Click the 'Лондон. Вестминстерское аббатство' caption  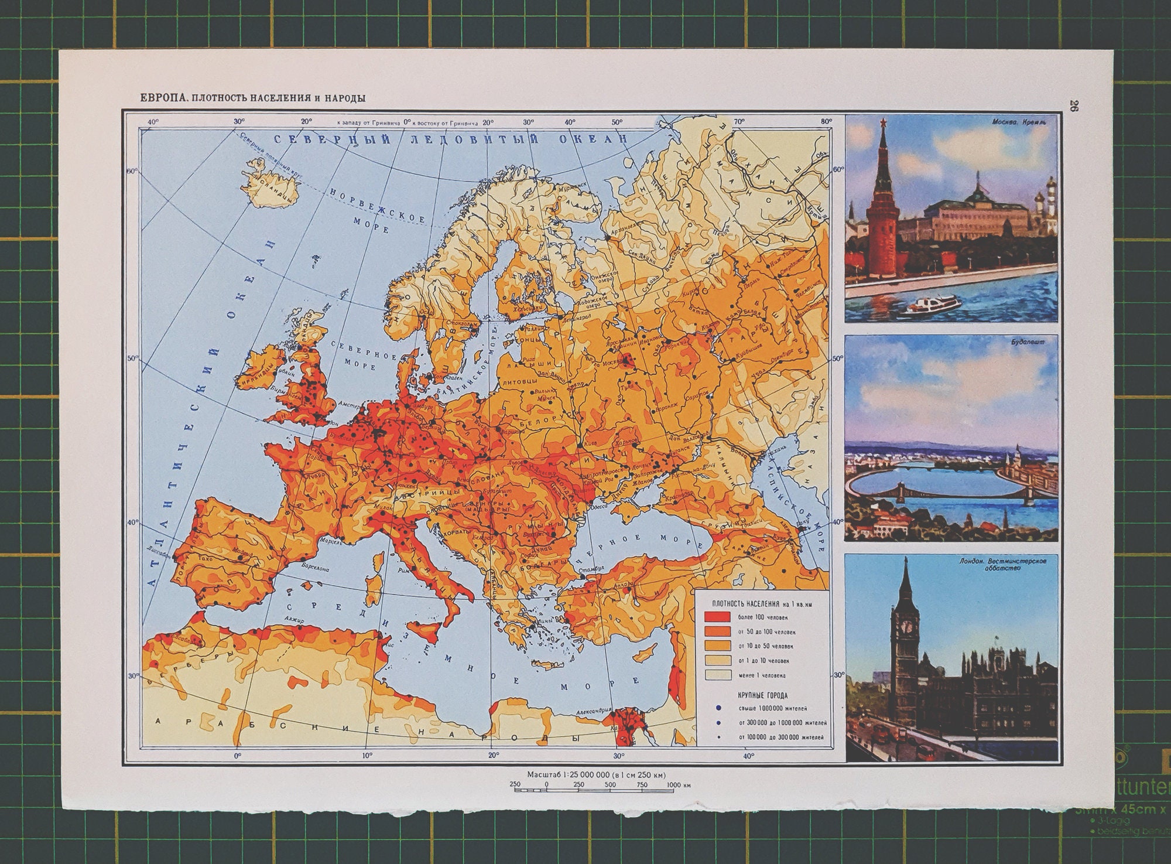[1002, 565]
